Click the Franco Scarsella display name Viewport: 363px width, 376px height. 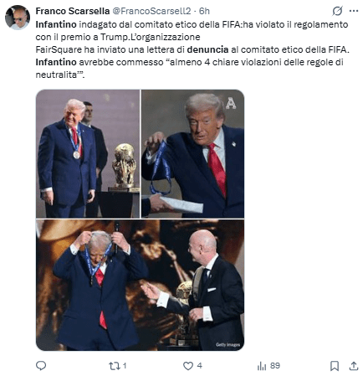pyautogui.click(x=73, y=11)
